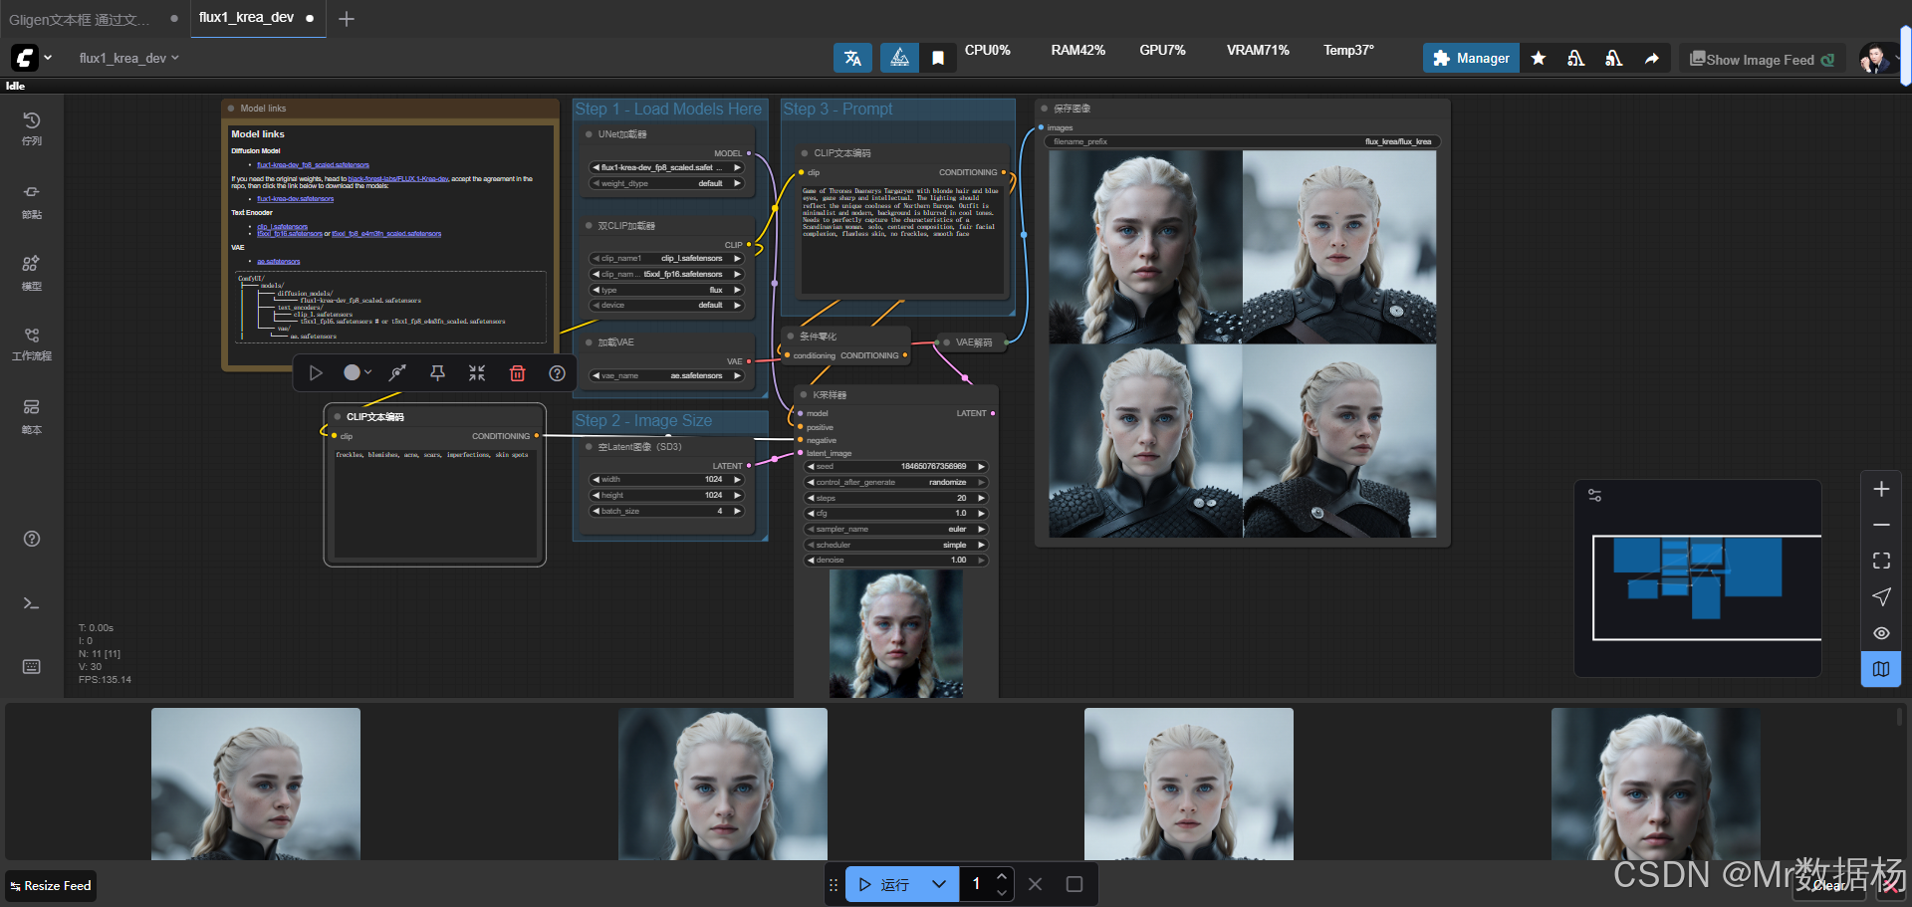Cancel the current run with X icon
1912x907 pixels.
pos(1036,884)
